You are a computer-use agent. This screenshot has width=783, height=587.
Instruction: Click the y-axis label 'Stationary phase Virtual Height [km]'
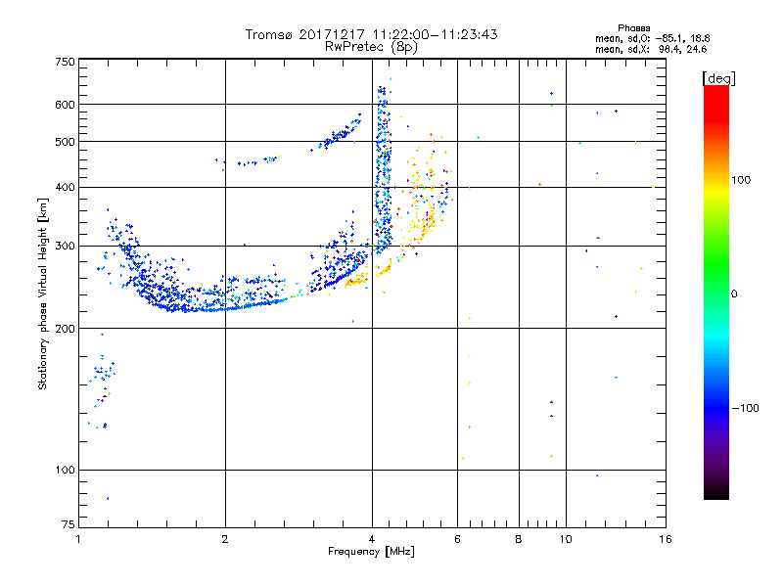[x=42, y=294]
